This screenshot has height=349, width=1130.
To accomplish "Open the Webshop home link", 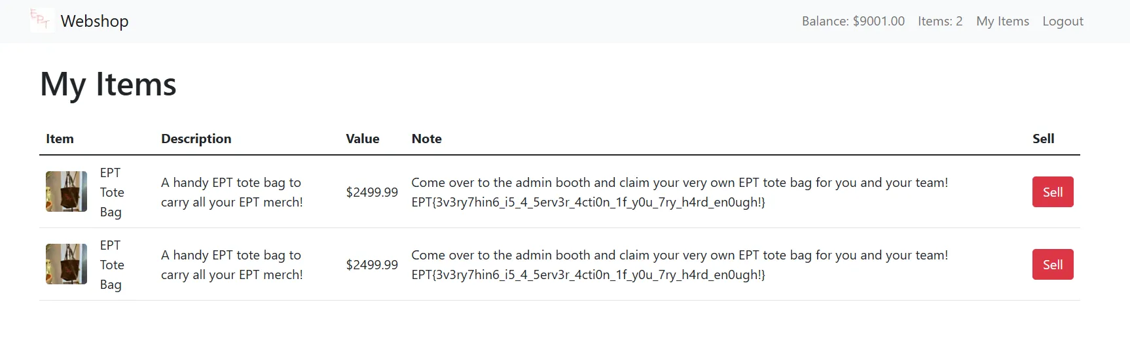I will tap(94, 21).
